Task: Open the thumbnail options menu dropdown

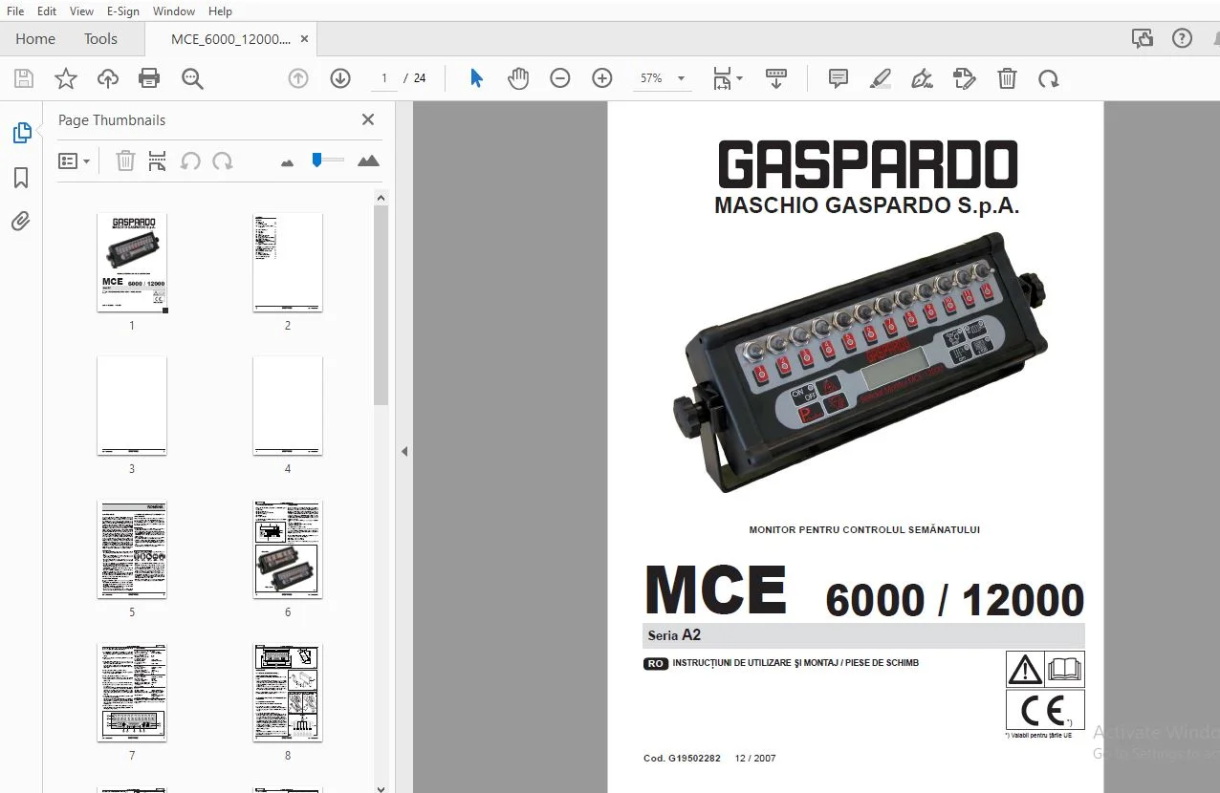Action: [74, 161]
